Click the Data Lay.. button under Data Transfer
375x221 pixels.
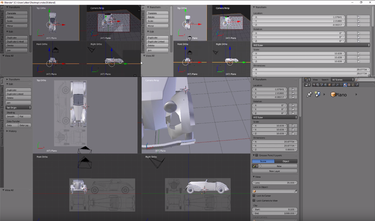tap(25, 125)
